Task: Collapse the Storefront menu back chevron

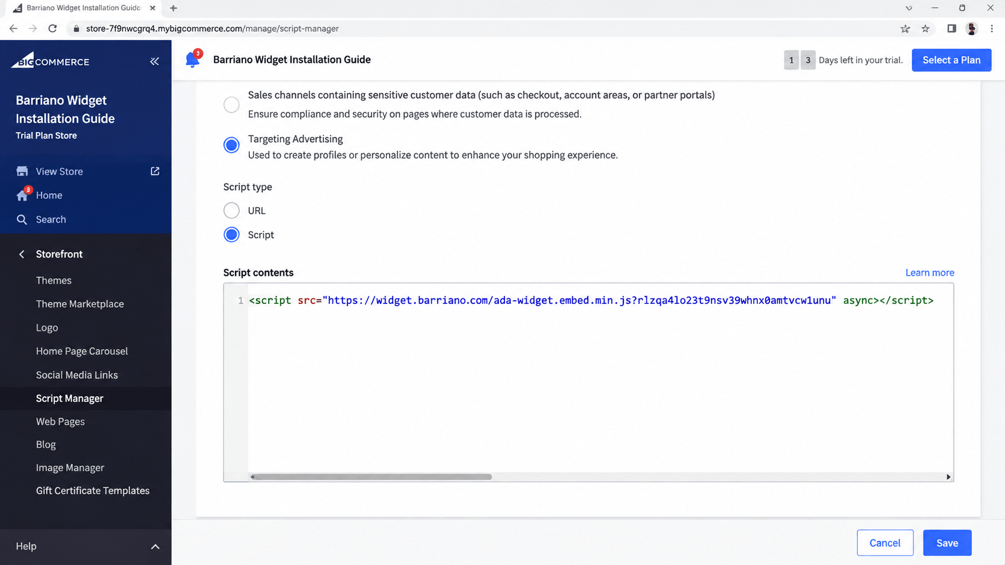Action: point(22,254)
